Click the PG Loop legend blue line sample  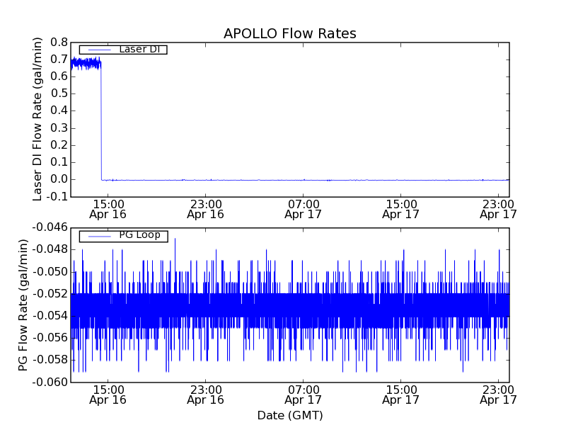[100, 237]
